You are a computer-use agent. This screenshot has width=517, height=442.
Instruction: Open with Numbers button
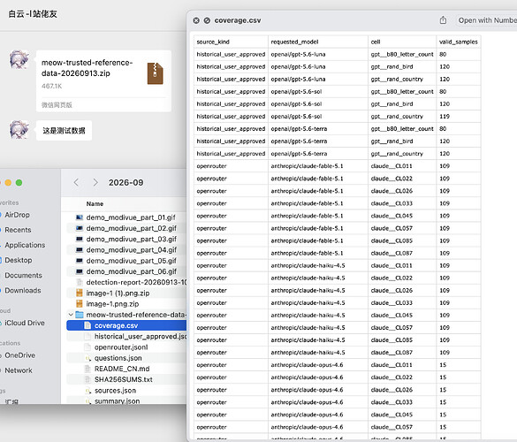(x=486, y=20)
